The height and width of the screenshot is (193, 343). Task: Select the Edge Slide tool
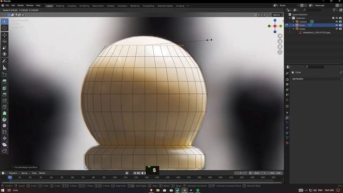coord(5,132)
